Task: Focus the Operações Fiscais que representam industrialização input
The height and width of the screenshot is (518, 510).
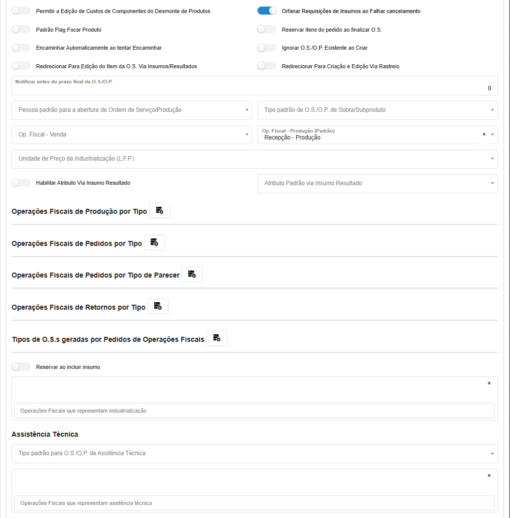Action: 254,411
